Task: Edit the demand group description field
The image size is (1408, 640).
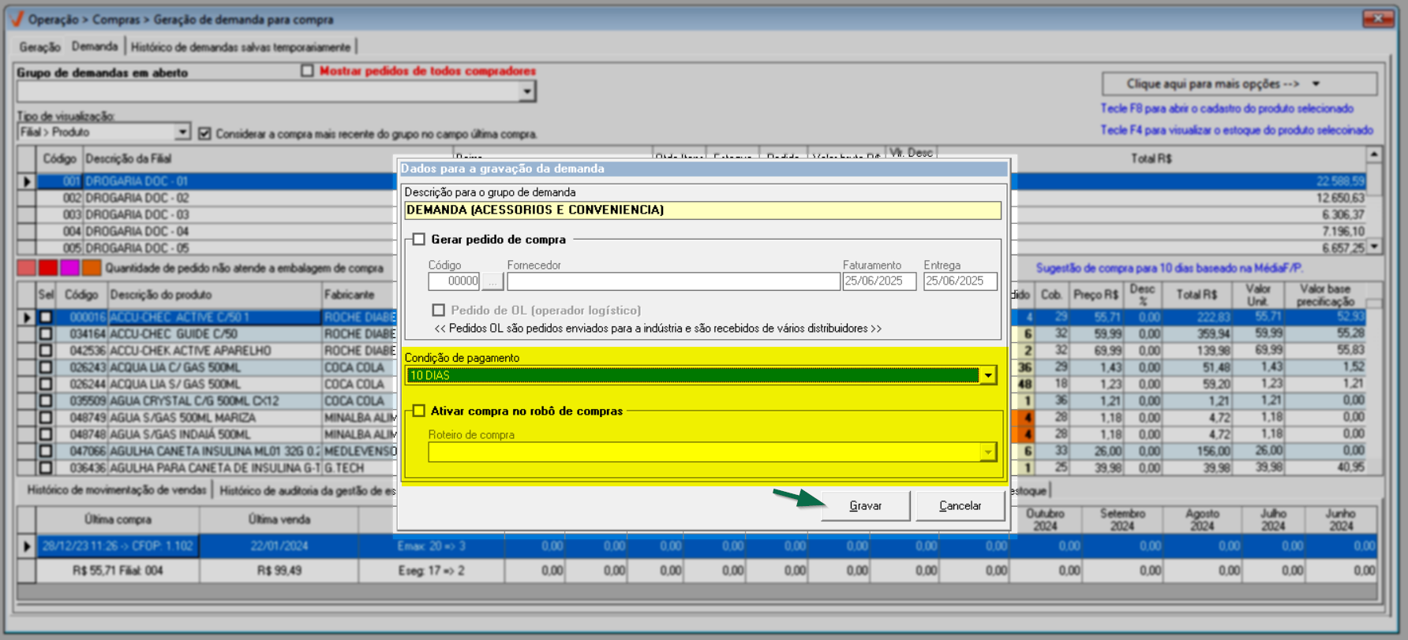Action: [x=702, y=210]
